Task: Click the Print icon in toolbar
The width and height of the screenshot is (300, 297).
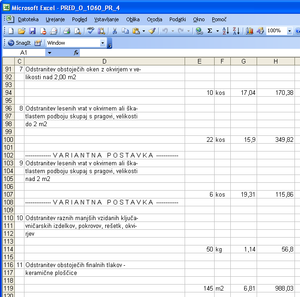Action: coord(66,31)
